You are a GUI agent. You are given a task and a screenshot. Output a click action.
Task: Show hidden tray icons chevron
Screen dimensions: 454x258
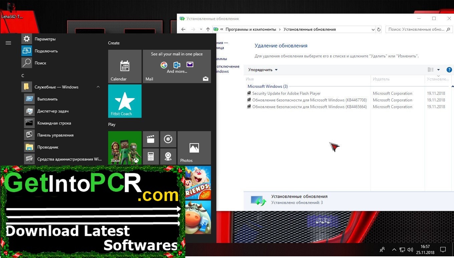click(394, 250)
